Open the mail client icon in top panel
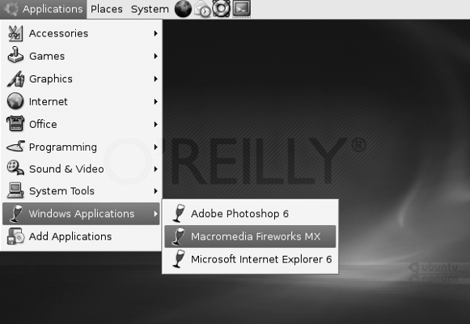 click(202, 9)
